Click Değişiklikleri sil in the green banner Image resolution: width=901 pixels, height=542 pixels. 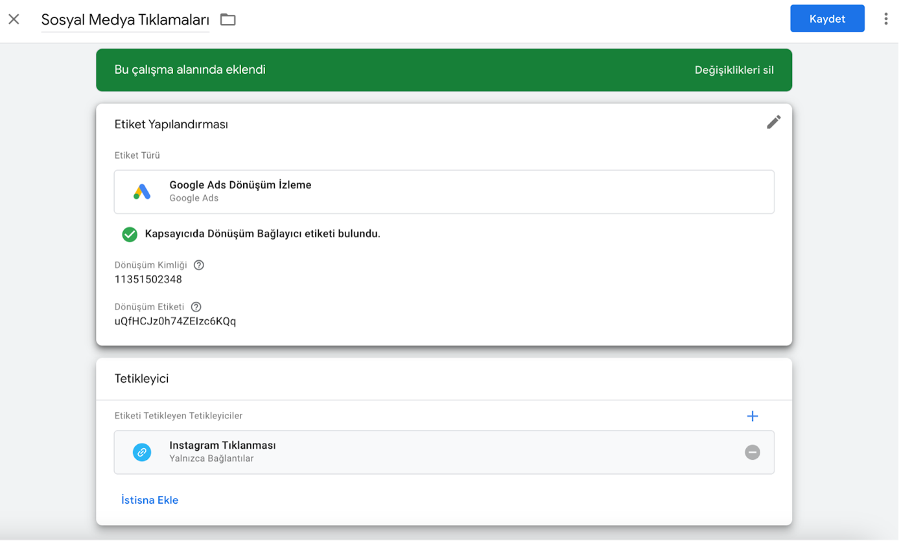(x=734, y=70)
